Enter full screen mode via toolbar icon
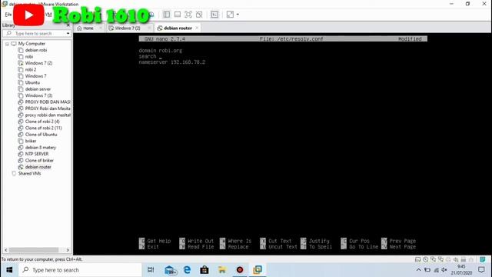Screen dimensions: 492x277 pyautogui.click(x=188, y=15)
